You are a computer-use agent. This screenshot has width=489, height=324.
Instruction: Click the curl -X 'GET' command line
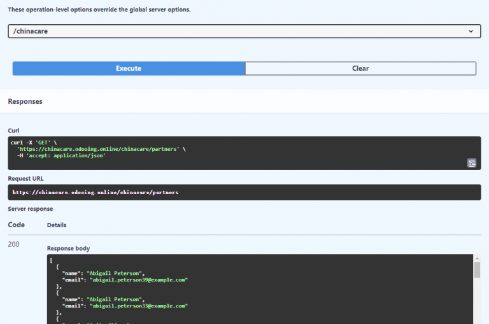pos(34,142)
